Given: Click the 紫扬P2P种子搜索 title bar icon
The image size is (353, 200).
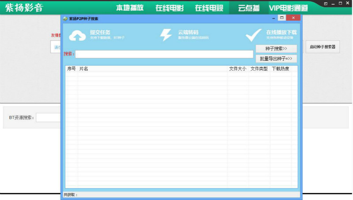Looking at the screenshot, I should click(65, 18).
